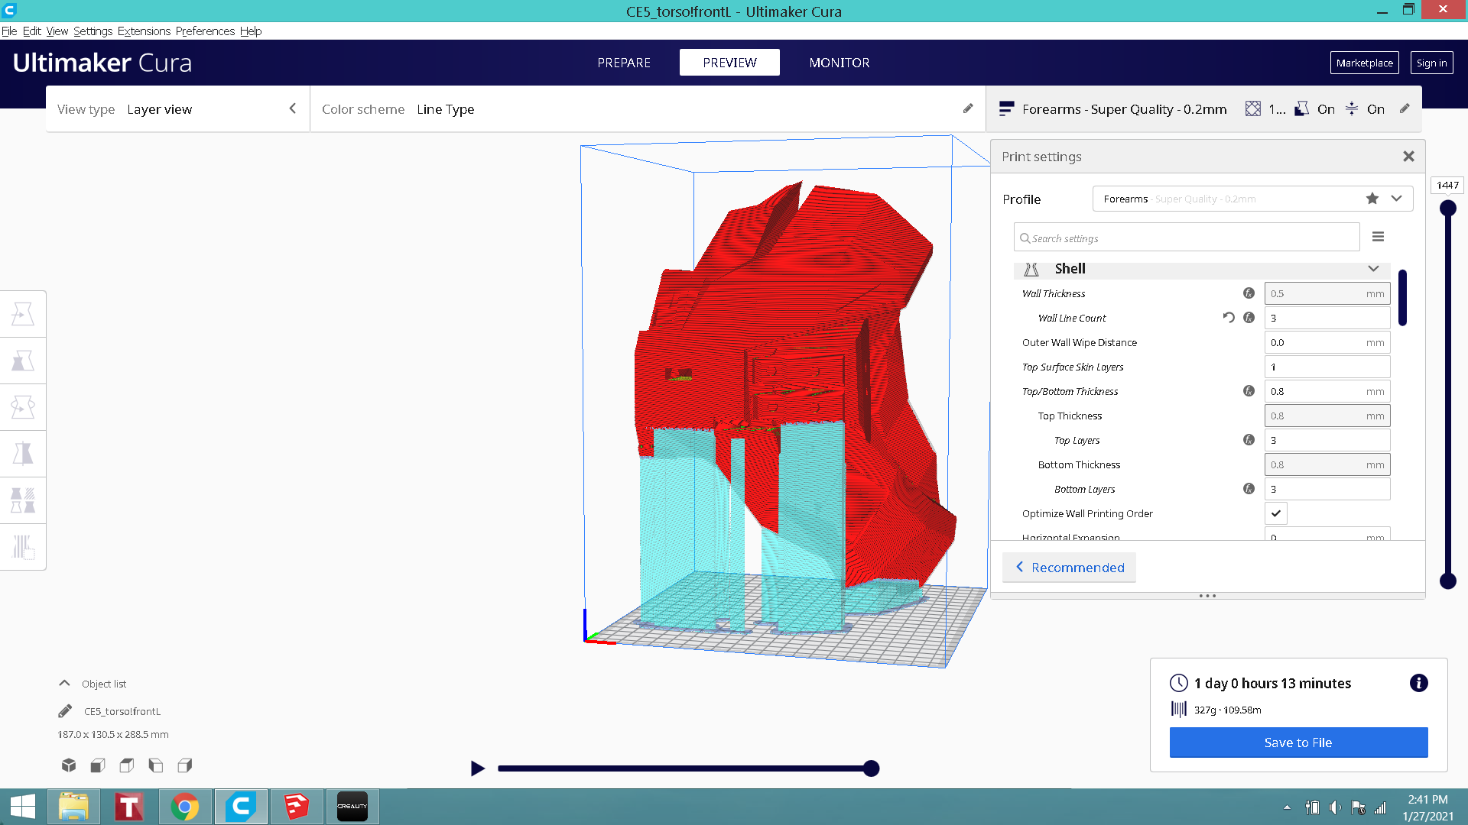Click the upper layer slider handle
This screenshot has height=825, width=1468.
pos(1447,208)
